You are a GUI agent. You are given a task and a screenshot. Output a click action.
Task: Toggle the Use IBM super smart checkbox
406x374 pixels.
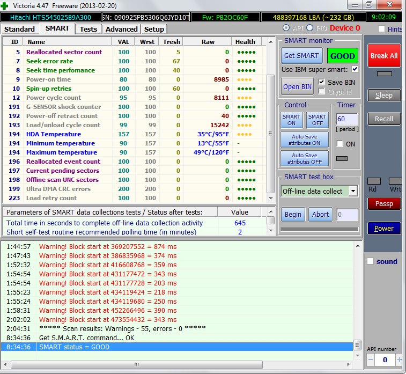tap(355, 69)
